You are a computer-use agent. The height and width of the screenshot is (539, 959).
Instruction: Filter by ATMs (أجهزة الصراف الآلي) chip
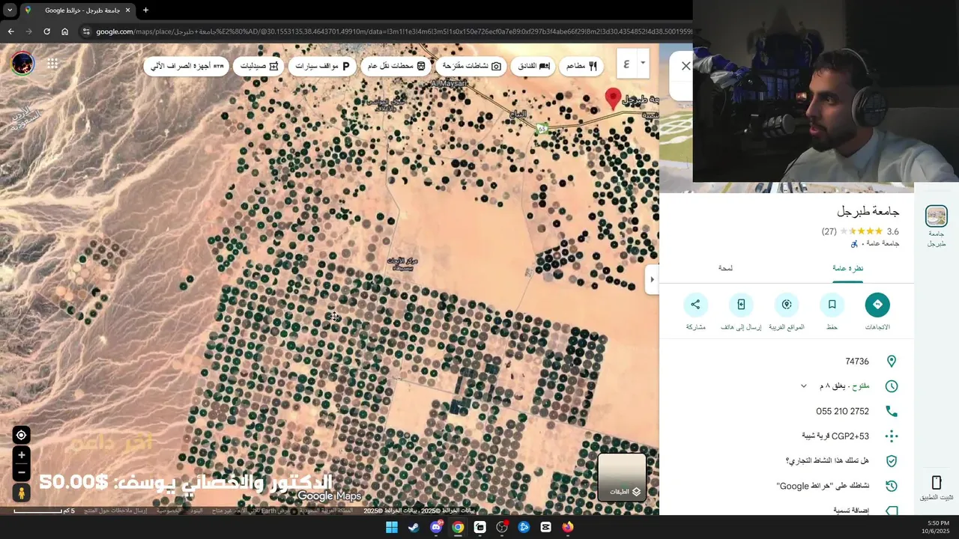[187, 66]
